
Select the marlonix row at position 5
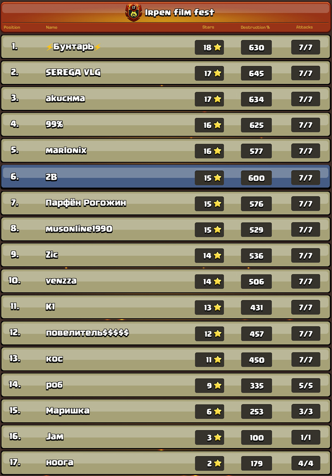tap(166, 151)
